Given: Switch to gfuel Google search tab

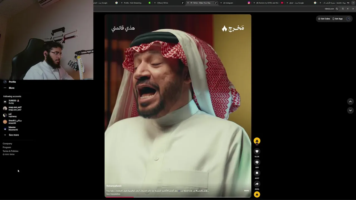Looking at the screenshot, I should pos(301,3).
